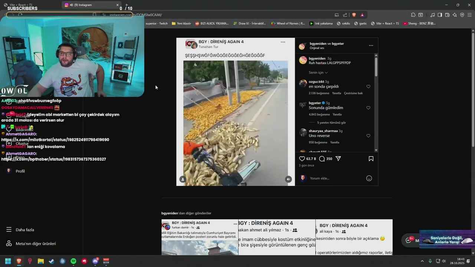Open the hakan ahmet ali yılmaz post thumbnail
Image resolution: width=475 pixels, height=267 pixels.
(277, 237)
